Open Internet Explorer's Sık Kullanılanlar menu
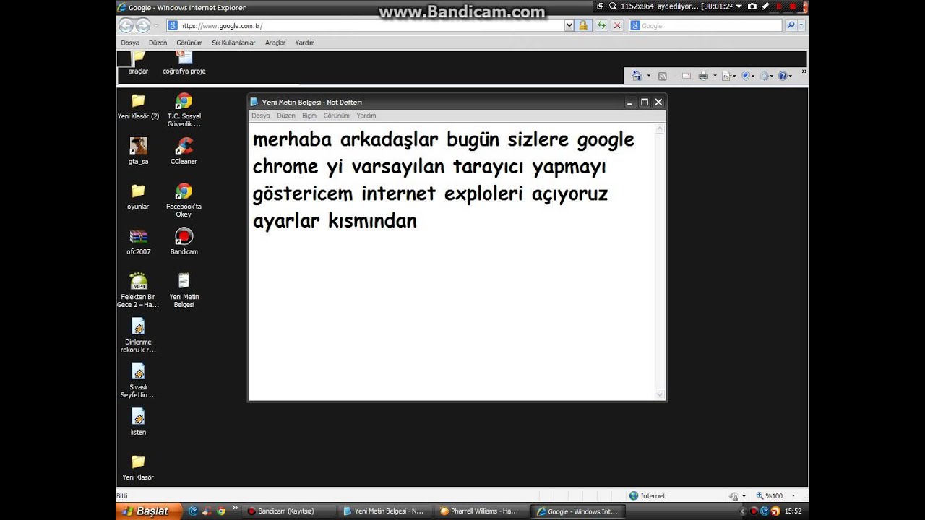 233,43
